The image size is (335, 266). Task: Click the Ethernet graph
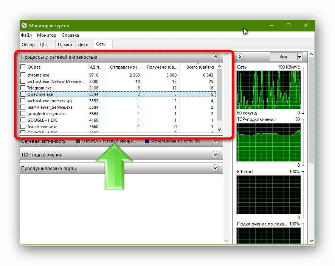click(x=268, y=195)
